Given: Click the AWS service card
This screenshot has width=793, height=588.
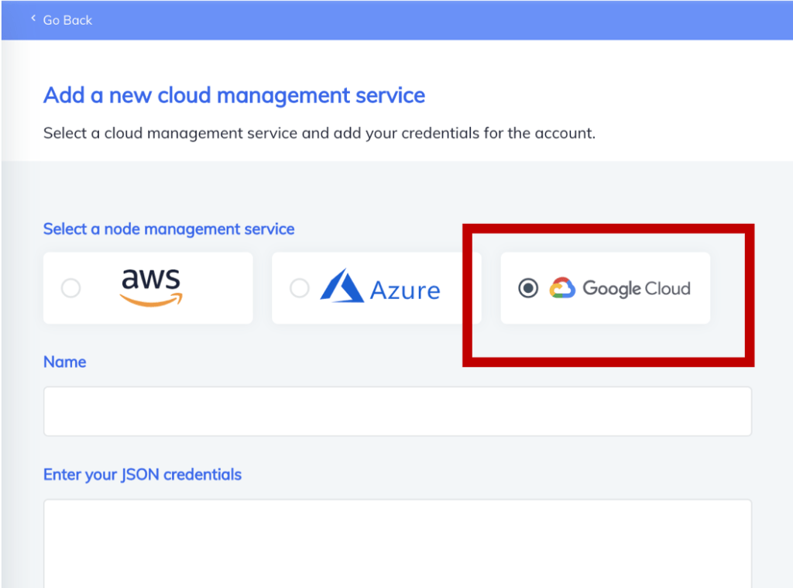Looking at the screenshot, I should [x=148, y=287].
